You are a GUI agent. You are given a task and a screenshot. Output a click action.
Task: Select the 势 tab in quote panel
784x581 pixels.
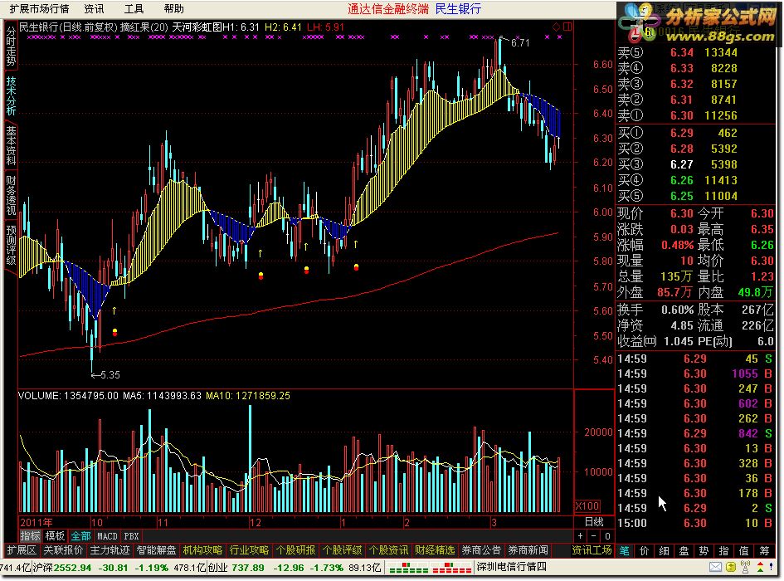pos(704,551)
